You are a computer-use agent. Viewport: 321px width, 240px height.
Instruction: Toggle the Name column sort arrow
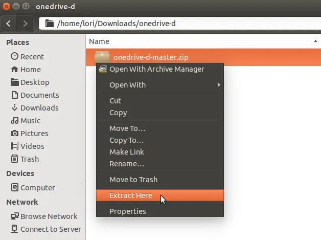point(315,41)
